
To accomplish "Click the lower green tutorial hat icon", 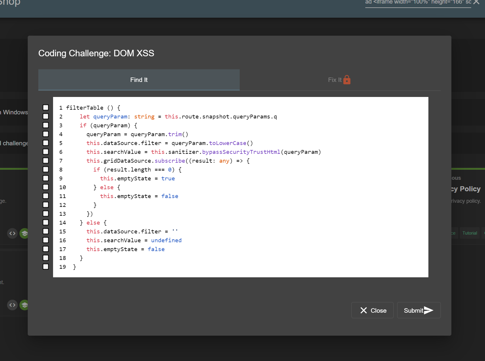I will pyautogui.click(x=24, y=305).
